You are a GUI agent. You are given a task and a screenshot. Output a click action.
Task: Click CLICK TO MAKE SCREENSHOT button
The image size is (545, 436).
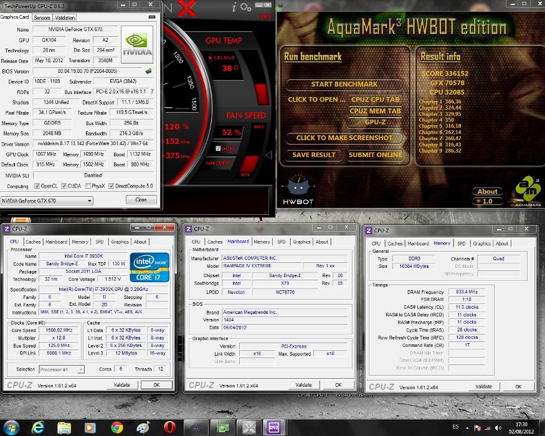tap(344, 138)
